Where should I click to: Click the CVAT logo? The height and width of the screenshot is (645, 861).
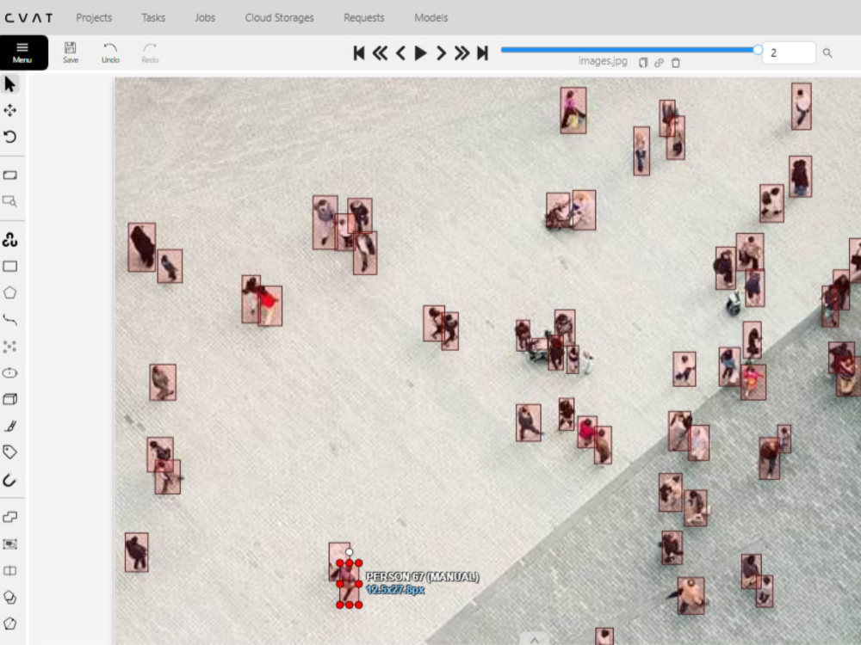pyautogui.click(x=28, y=18)
